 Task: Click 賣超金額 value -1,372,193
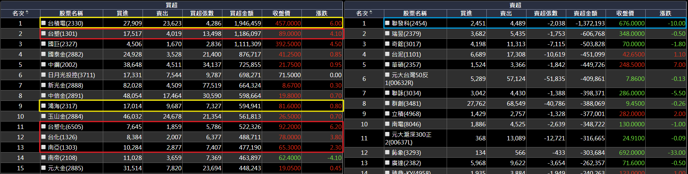pyautogui.click(x=590, y=23)
